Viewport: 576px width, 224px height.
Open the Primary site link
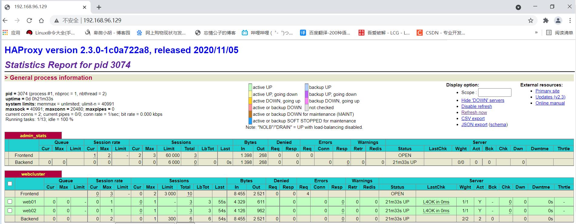tap(547, 91)
